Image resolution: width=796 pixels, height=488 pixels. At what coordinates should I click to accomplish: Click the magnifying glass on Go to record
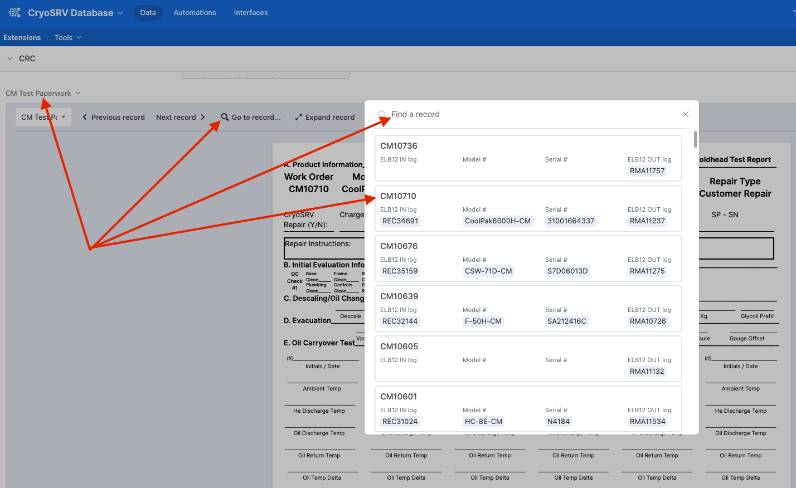pyautogui.click(x=224, y=117)
